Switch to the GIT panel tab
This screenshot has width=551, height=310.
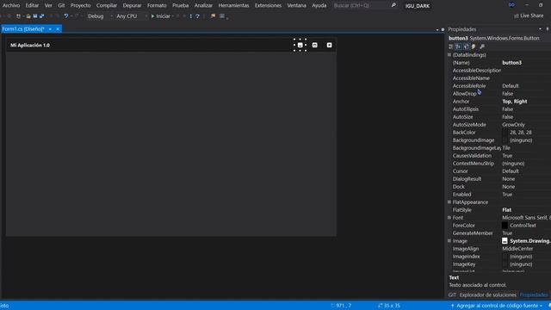coord(452,294)
